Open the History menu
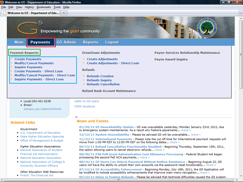 [29, 7]
